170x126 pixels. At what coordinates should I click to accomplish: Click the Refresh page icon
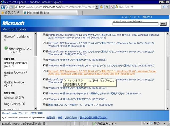tap(107, 7)
